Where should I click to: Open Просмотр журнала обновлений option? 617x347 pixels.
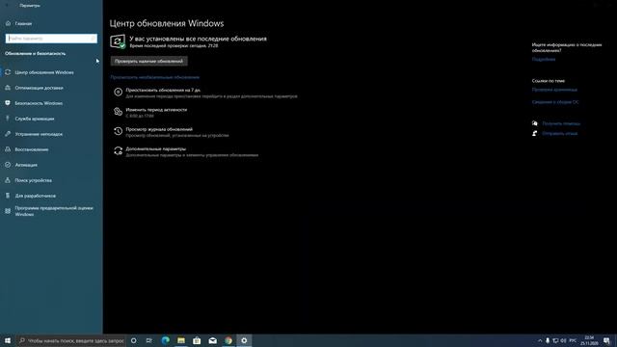click(159, 129)
